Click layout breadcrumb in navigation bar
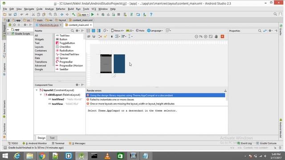 coord(61,20)
